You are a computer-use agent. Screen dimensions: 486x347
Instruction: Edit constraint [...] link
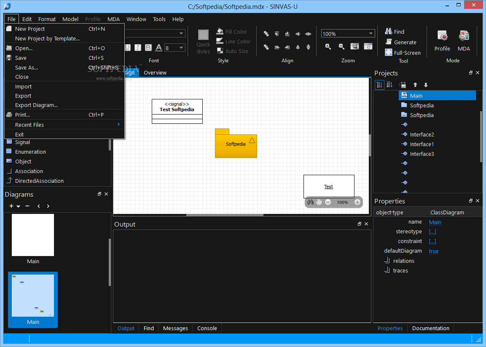pyautogui.click(x=432, y=241)
